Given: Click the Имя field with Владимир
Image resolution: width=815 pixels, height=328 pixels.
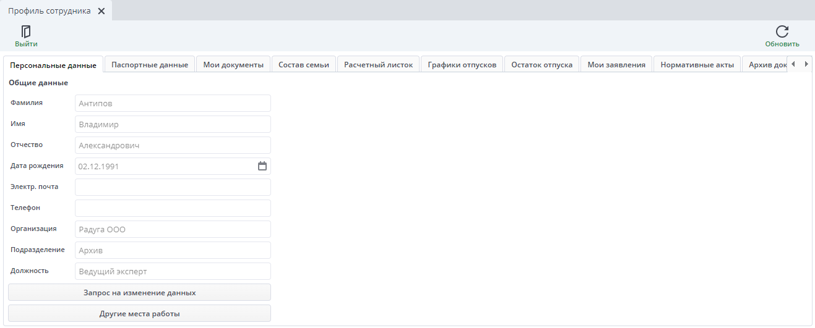Looking at the screenshot, I should pos(173,124).
